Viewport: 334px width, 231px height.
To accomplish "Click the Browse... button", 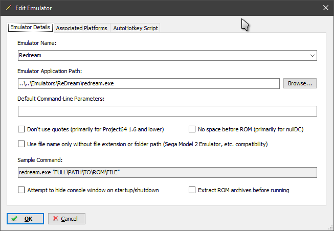I will 300,83.
